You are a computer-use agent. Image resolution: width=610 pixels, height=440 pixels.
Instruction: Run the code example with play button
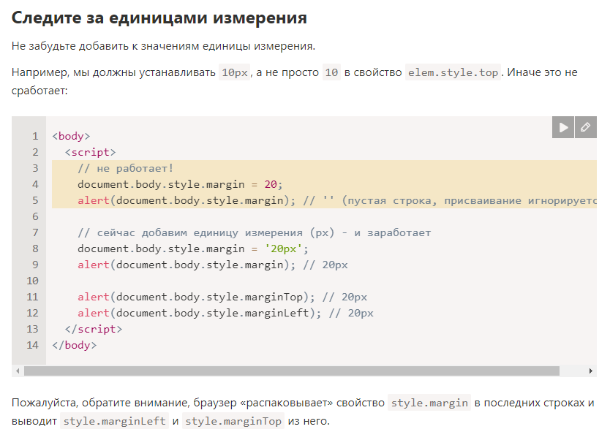(563, 127)
